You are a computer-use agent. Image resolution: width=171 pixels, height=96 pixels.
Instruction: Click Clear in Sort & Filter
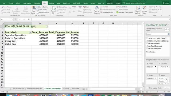(x=86, y=7)
